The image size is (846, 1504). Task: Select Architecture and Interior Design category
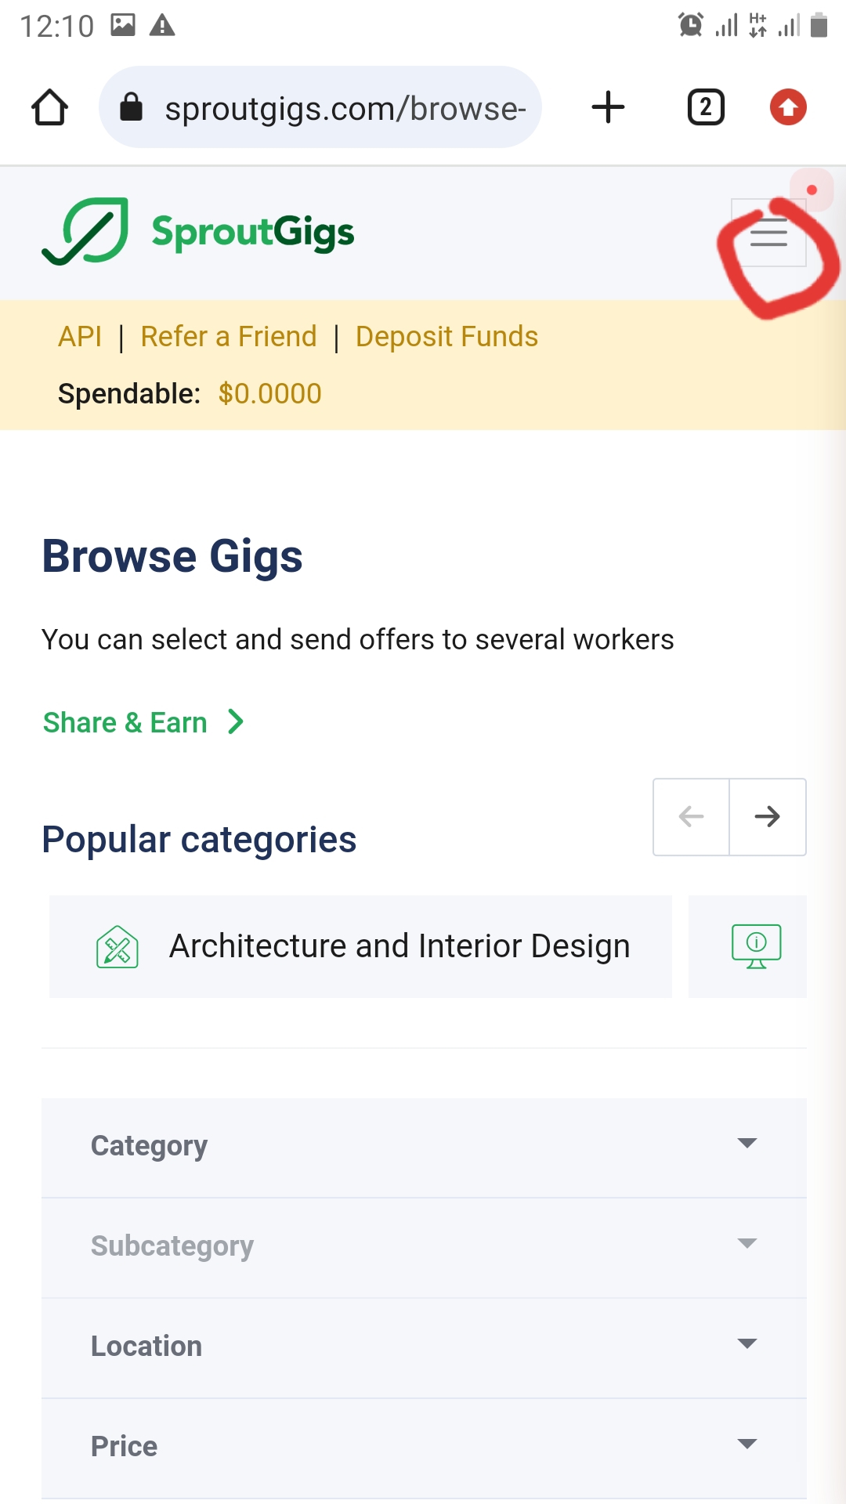[399, 946]
